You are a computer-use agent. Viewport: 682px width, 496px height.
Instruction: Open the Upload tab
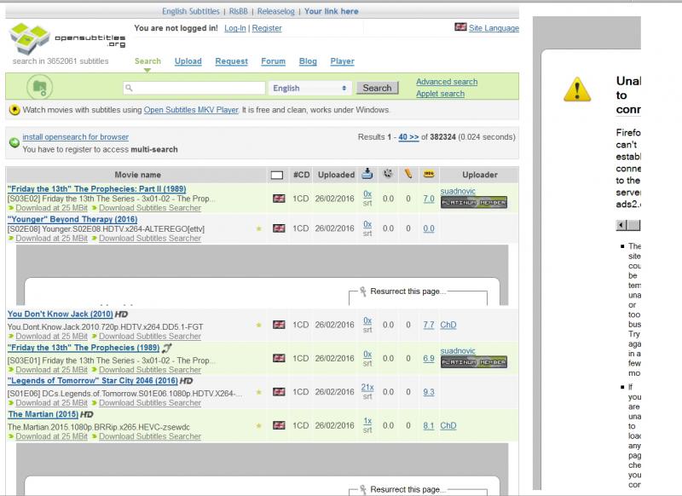[188, 61]
